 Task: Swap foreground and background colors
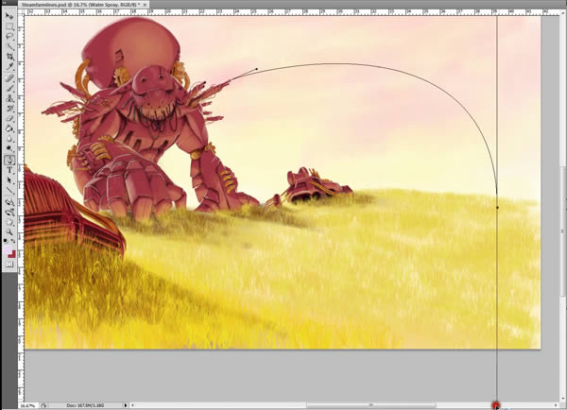point(13,241)
